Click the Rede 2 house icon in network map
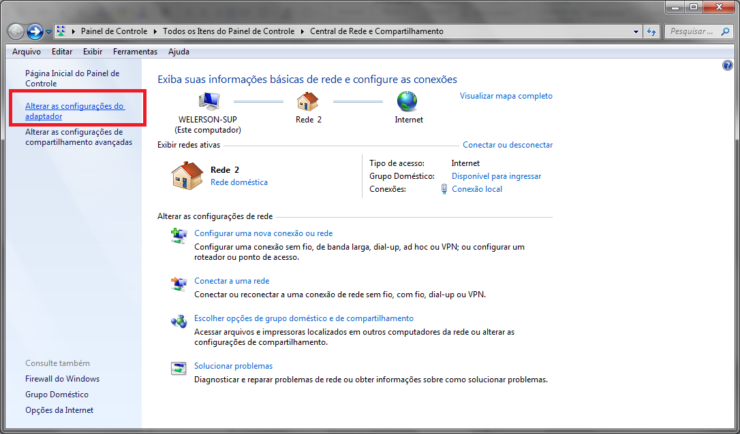Image resolution: width=740 pixels, height=434 pixels. click(307, 101)
